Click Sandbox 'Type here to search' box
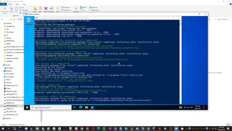 pos(51,107)
